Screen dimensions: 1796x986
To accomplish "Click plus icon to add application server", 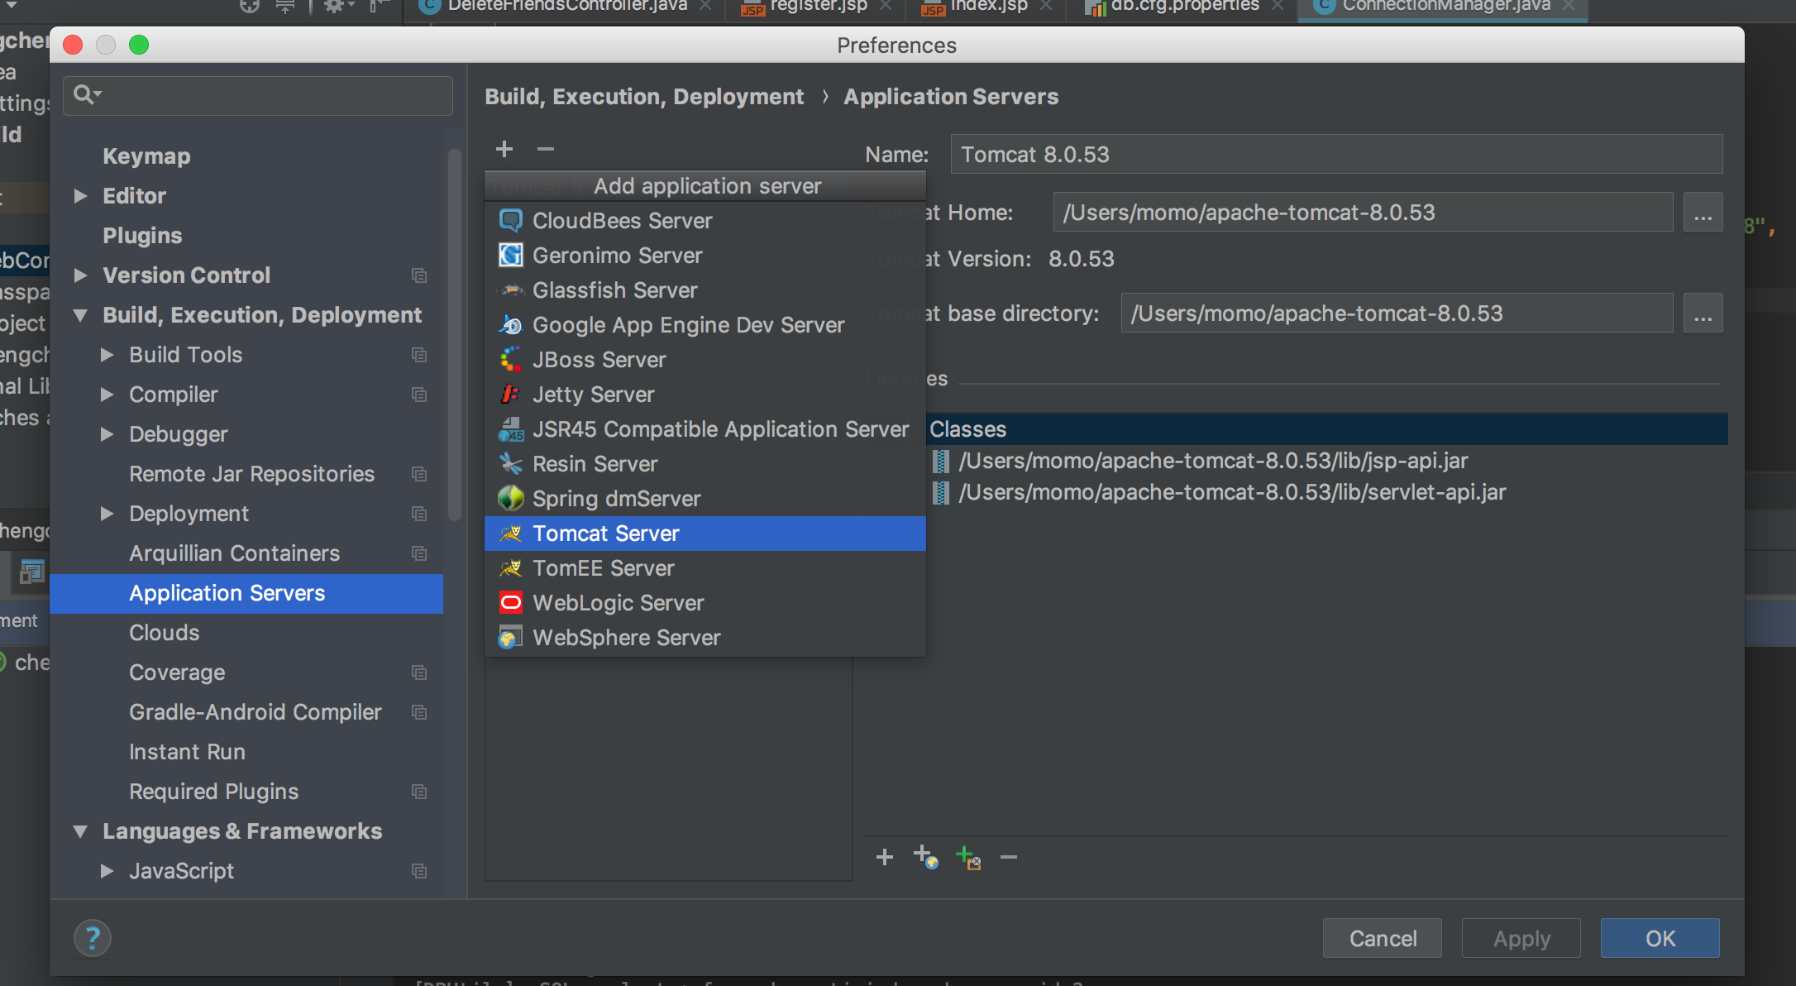I will [x=504, y=149].
